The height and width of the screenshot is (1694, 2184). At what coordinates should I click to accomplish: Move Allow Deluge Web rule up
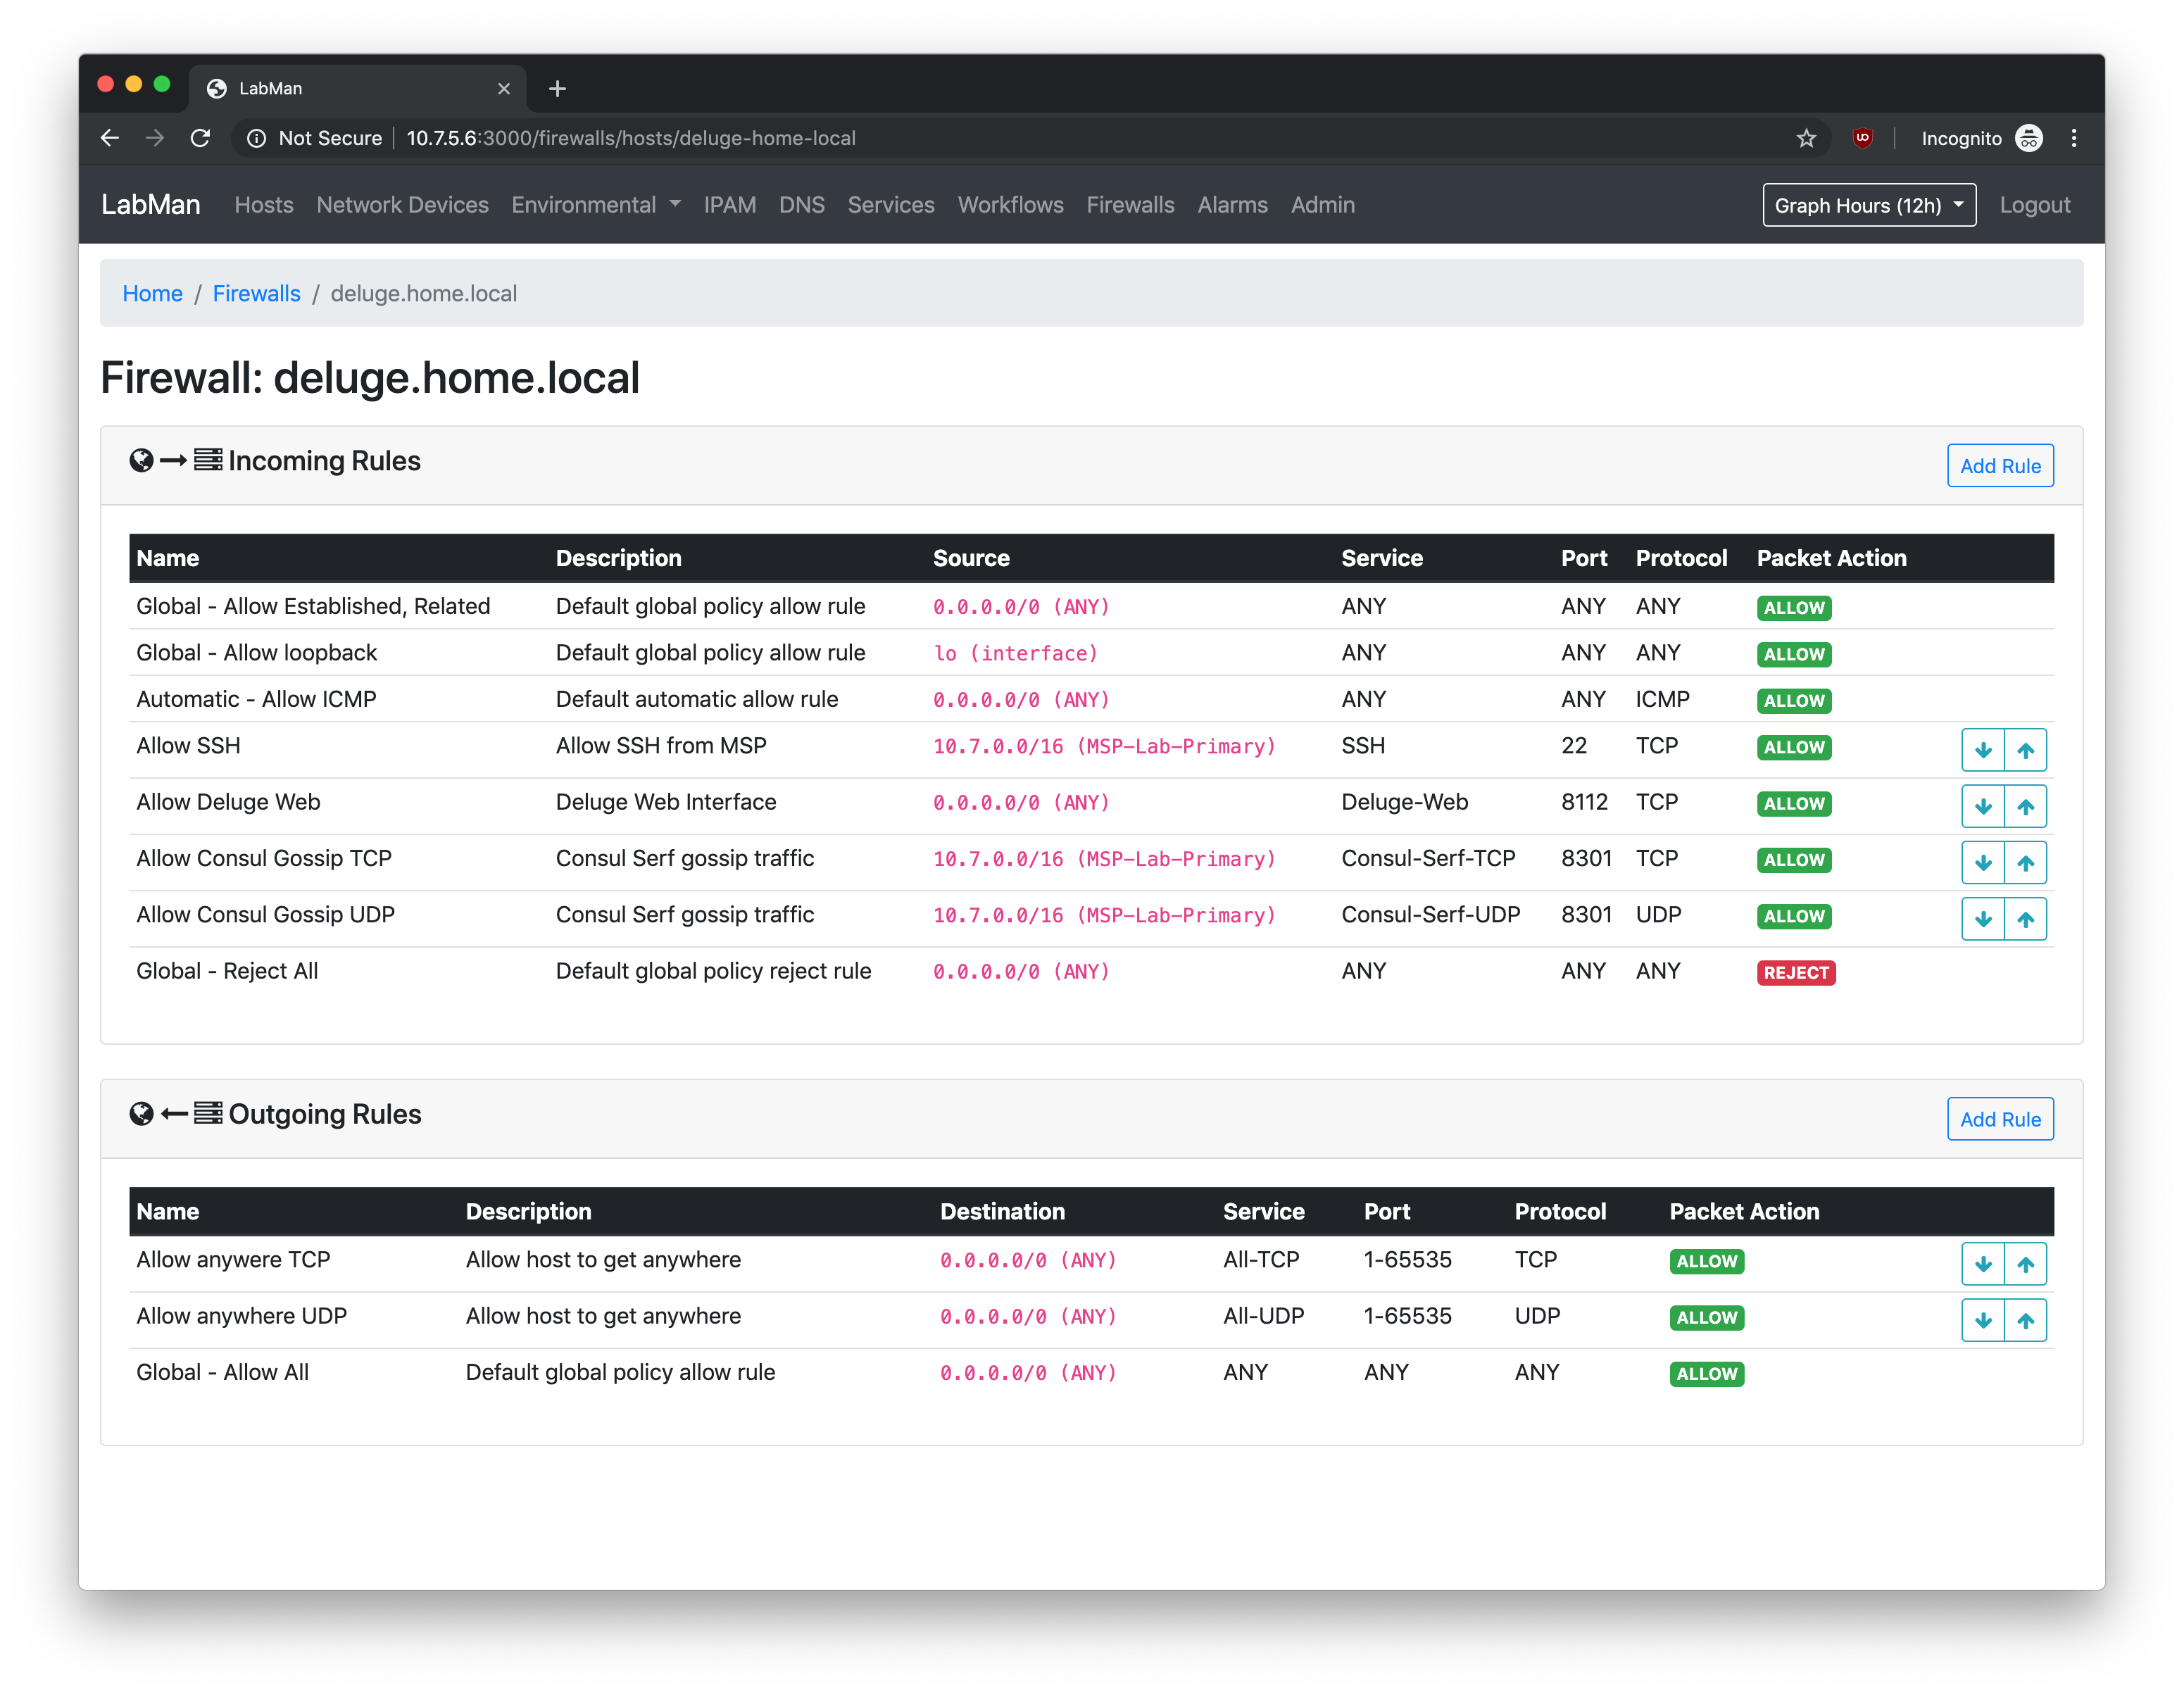2025,806
